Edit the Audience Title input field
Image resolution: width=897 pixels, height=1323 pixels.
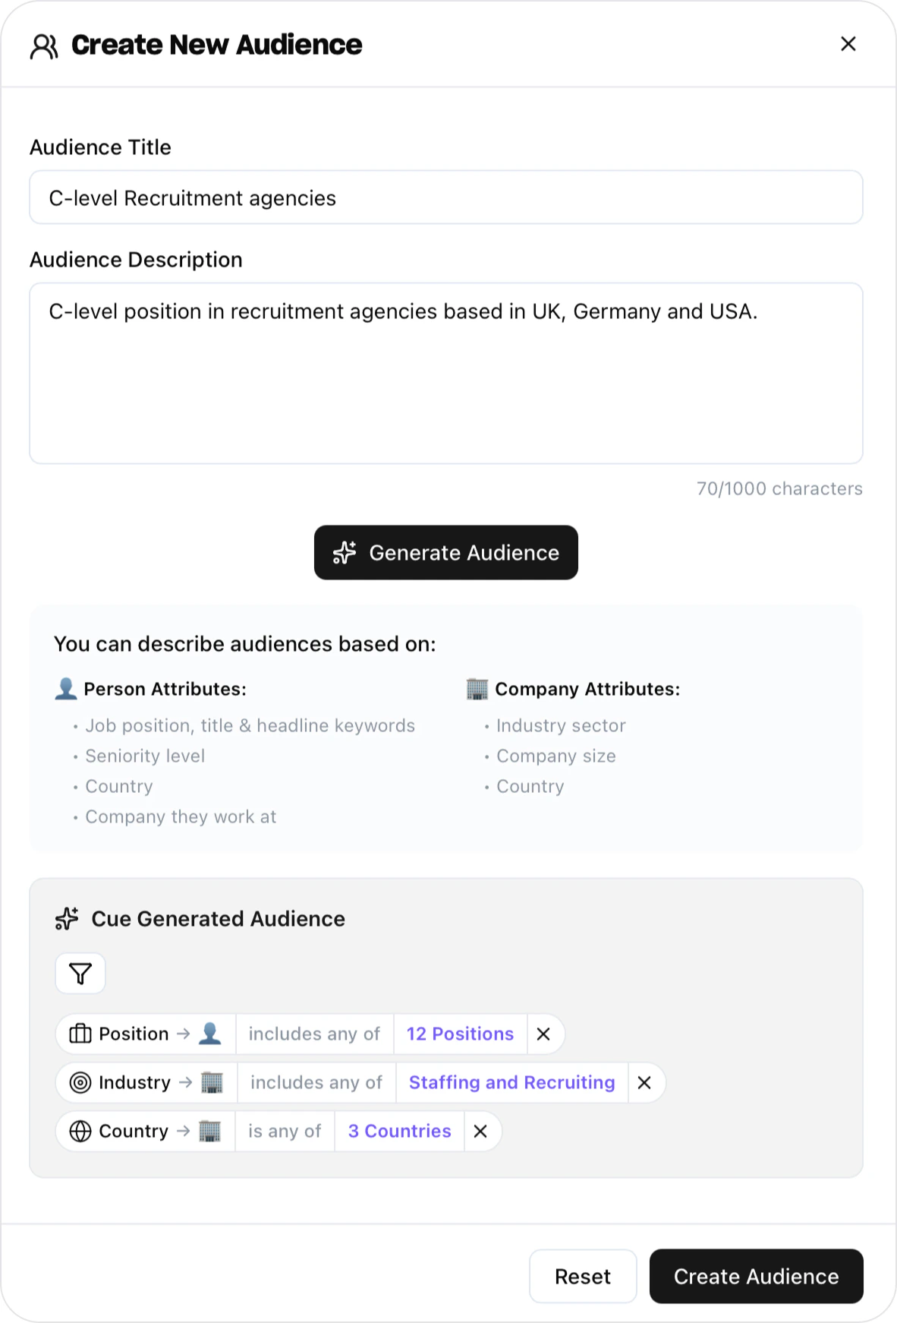(446, 197)
